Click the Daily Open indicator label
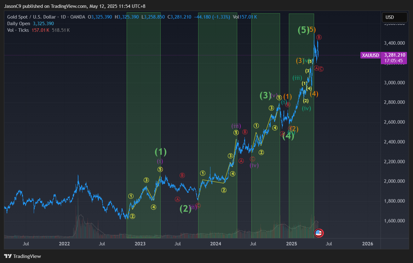Screen dimensions: 413x263 pyautogui.click(x=19, y=24)
